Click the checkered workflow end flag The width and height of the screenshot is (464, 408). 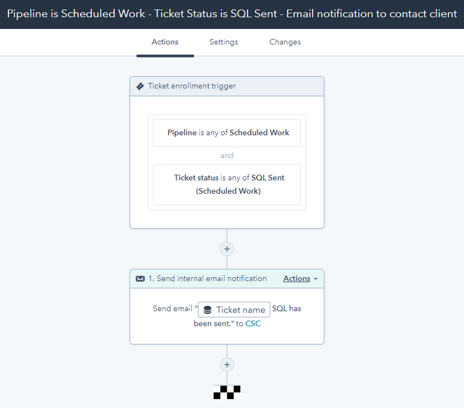point(227,392)
